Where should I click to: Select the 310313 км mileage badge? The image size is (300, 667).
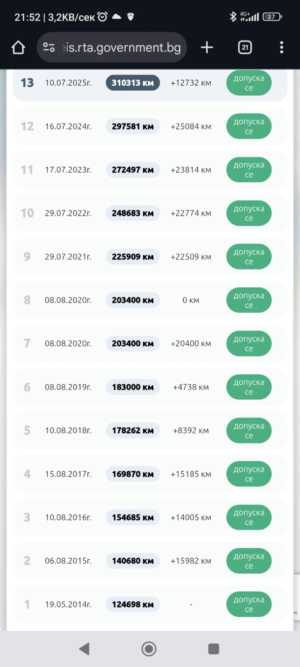pyautogui.click(x=133, y=83)
